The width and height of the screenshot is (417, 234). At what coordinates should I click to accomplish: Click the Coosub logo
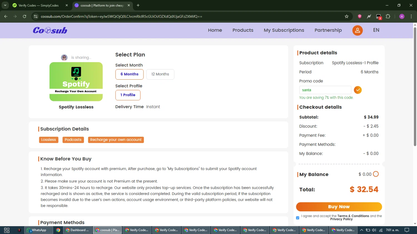pyautogui.click(x=50, y=30)
